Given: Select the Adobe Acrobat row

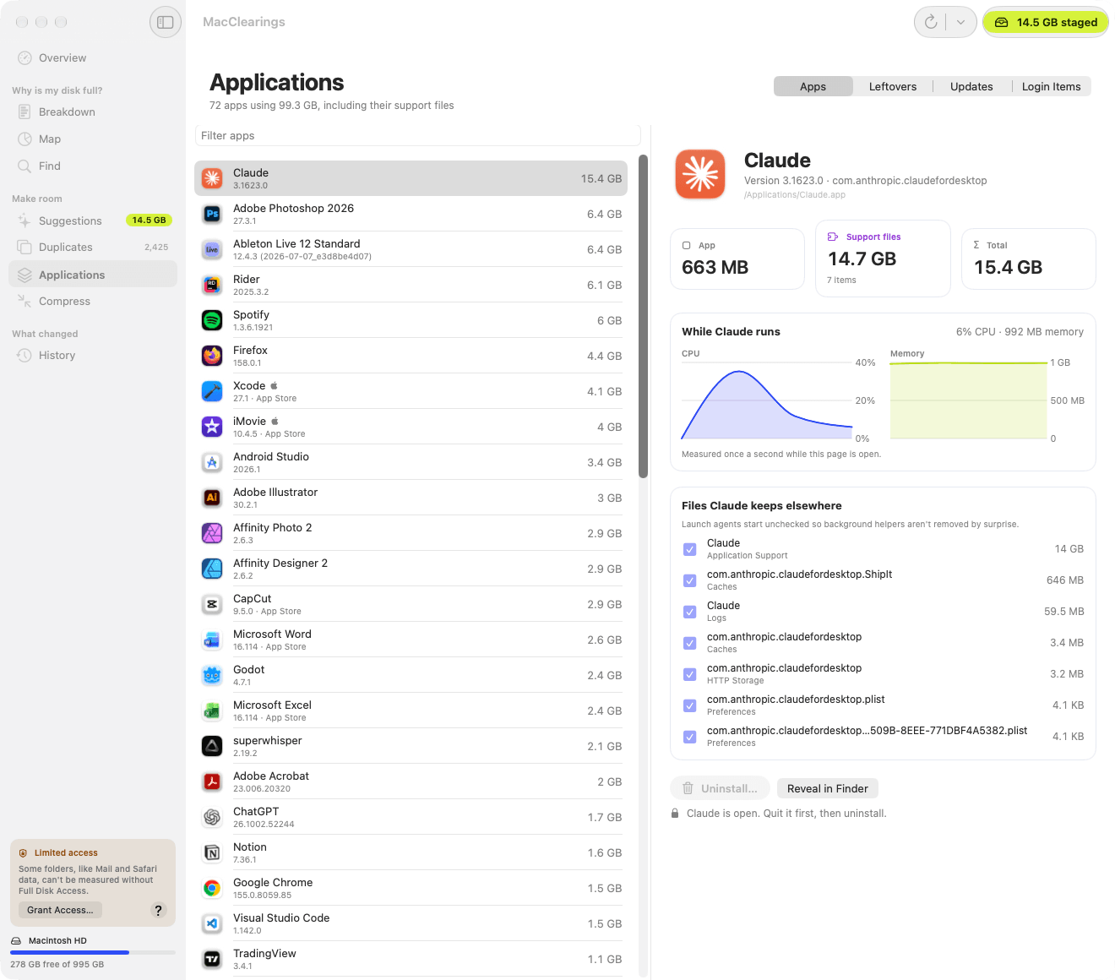Looking at the screenshot, I should pos(411,781).
